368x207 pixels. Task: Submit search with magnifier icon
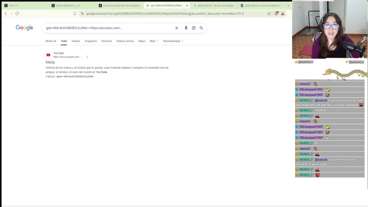coord(201,28)
